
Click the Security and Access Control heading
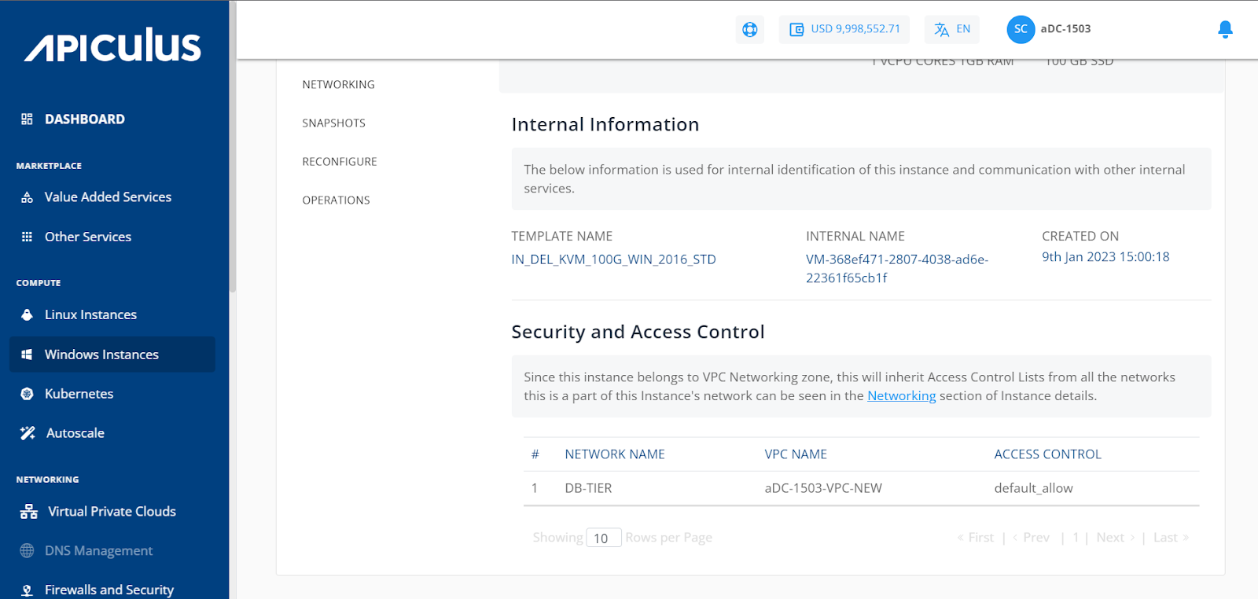click(638, 332)
